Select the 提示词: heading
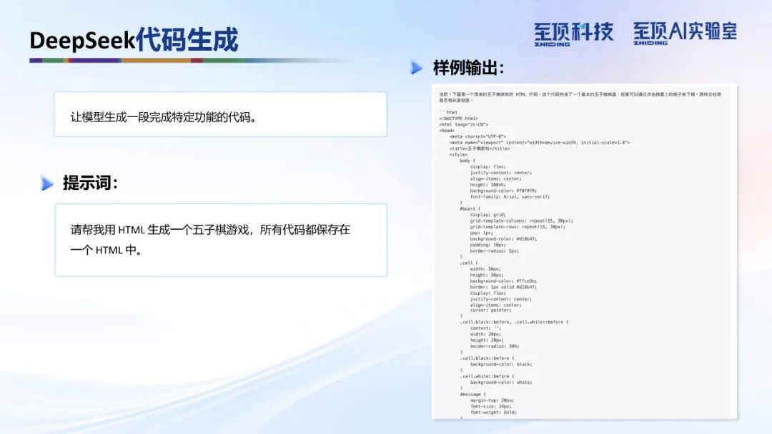The image size is (772, 434). [91, 183]
